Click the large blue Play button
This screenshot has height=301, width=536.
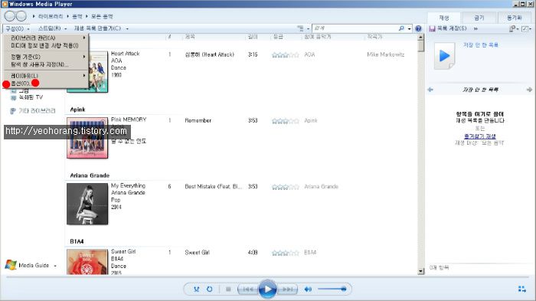pyautogui.click(x=268, y=289)
